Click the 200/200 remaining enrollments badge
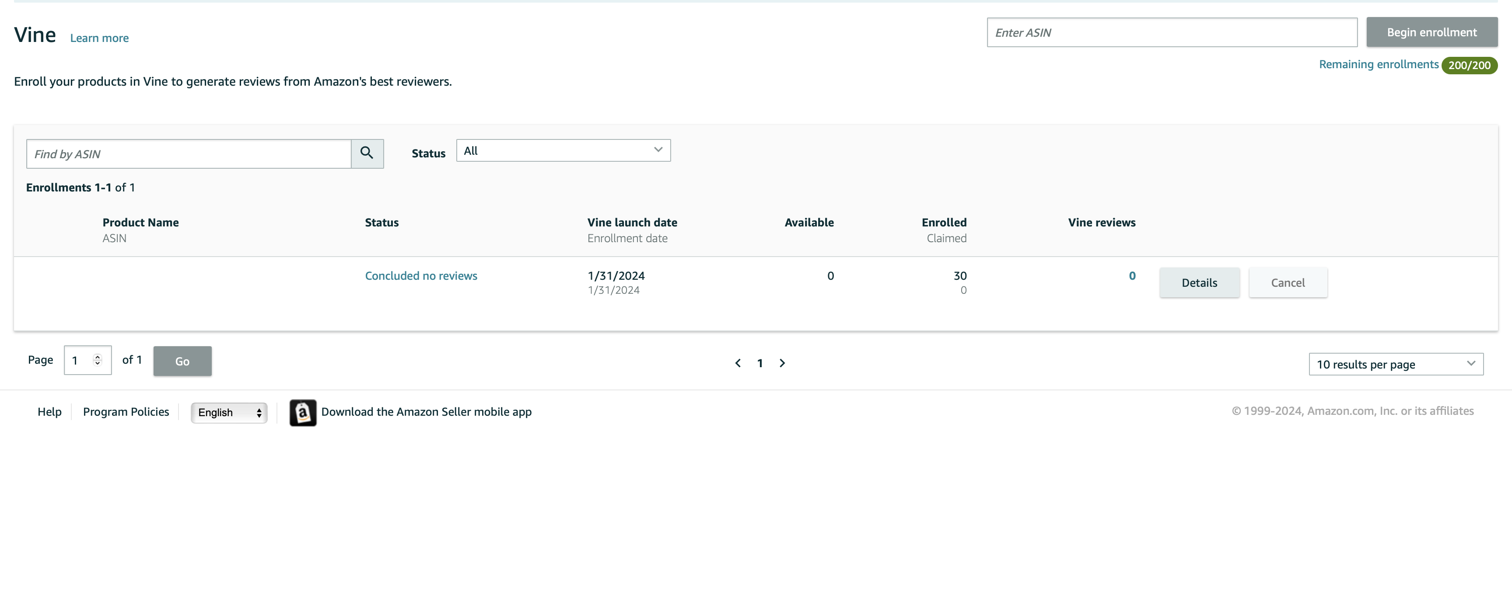The width and height of the screenshot is (1512, 591). coord(1469,65)
